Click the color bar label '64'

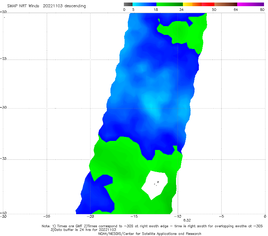coord(236,10)
